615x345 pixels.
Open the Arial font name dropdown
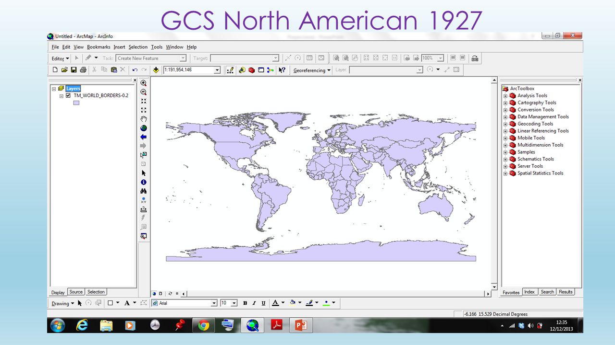(x=214, y=303)
